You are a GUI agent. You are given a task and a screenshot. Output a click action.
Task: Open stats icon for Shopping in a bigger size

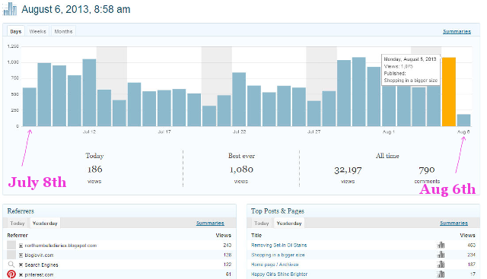tap(441, 255)
